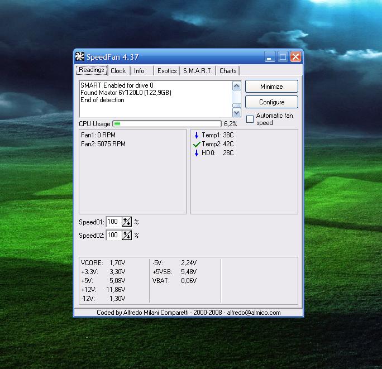This screenshot has height=369, width=382.
Task: Switch to the Clock tab
Action: point(118,71)
